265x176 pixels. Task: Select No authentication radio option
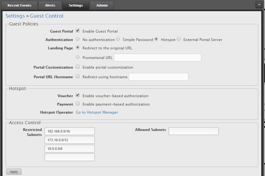point(78,39)
